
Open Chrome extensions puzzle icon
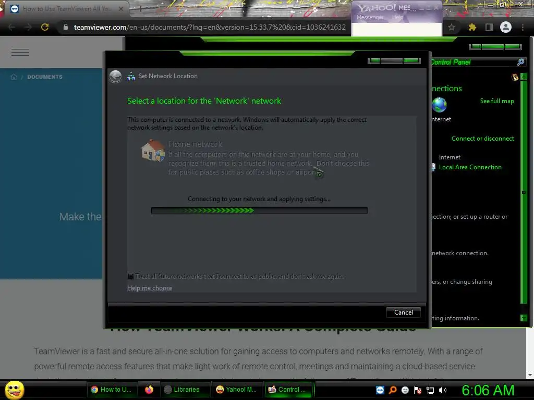[x=472, y=27]
